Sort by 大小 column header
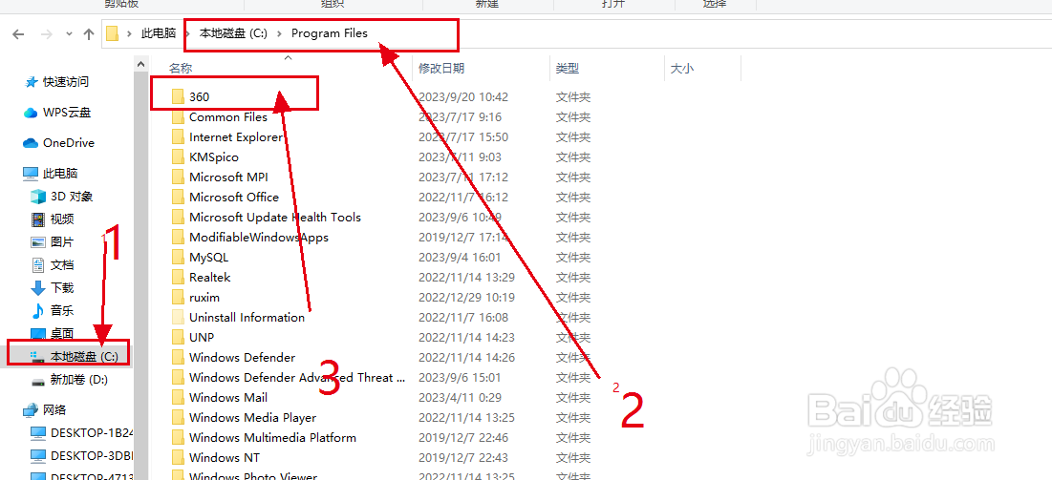1052x480 pixels. tap(681, 69)
